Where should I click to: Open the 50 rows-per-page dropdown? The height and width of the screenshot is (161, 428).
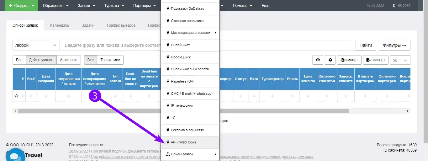click(x=400, y=60)
